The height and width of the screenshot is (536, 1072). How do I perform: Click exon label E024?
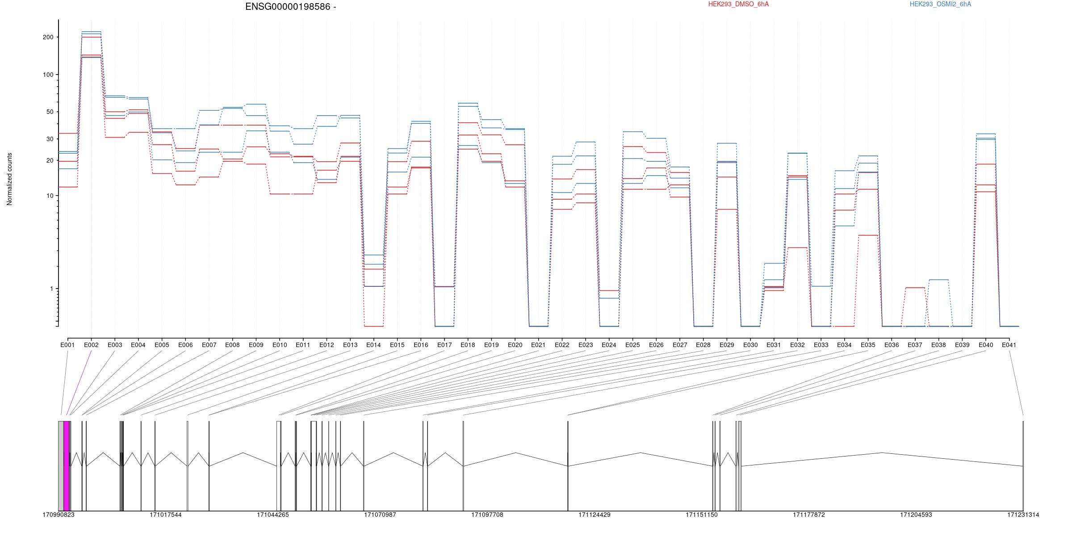[609, 345]
